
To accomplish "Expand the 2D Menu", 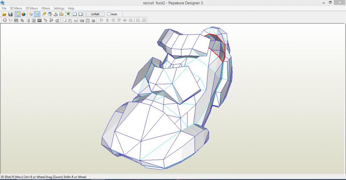I will click(x=31, y=8).
